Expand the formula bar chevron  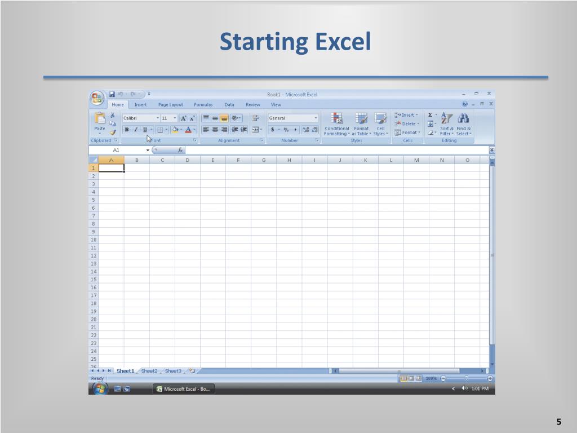point(492,150)
